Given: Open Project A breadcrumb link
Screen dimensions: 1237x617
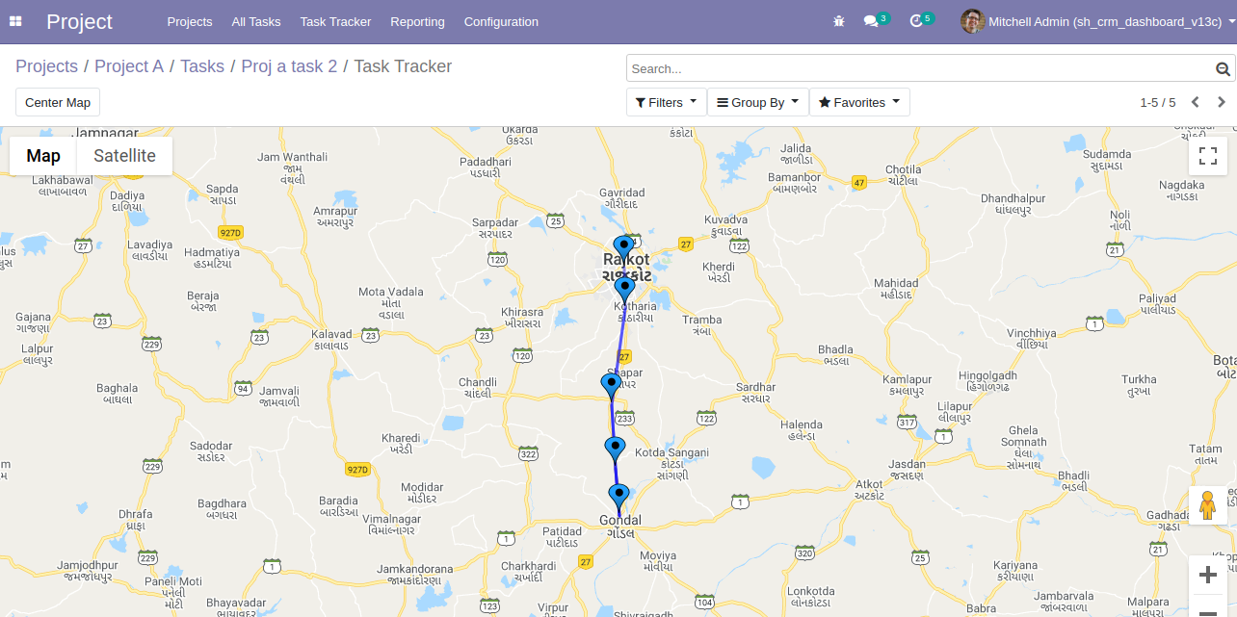Looking at the screenshot, I should pos(129,66).
